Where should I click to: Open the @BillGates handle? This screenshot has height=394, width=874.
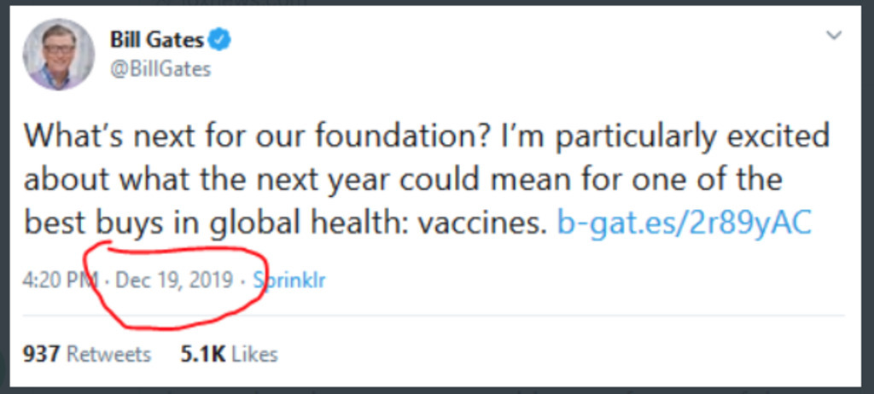pyautogui.click(x=160, y=69)
